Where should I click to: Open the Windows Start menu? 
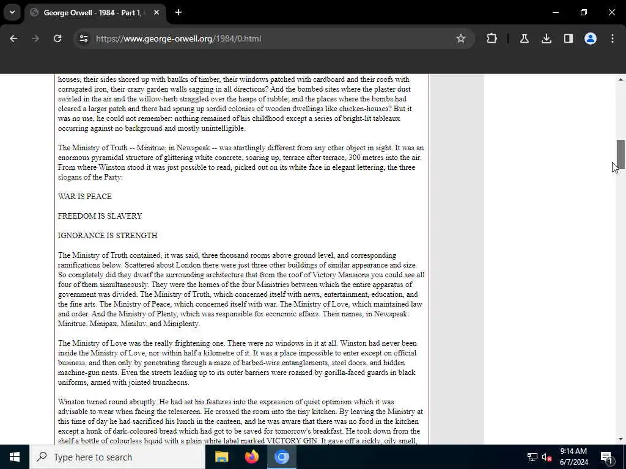(15, 457)
